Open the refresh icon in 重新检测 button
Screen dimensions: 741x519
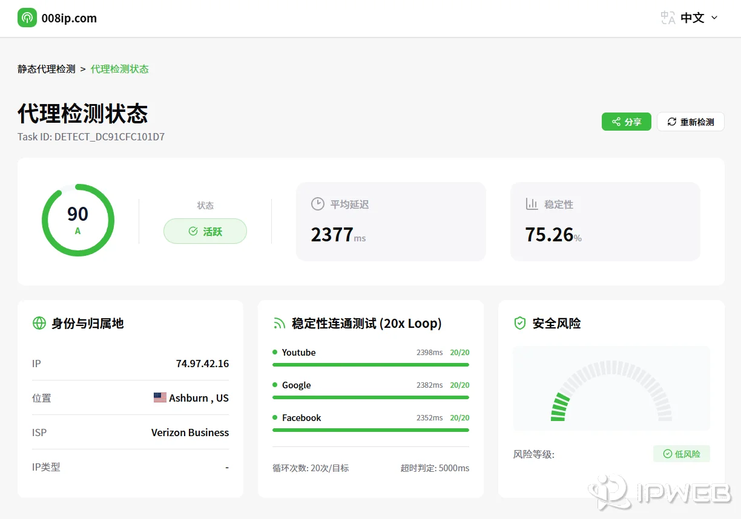pos(671,122)
